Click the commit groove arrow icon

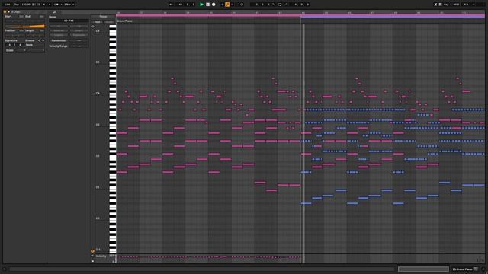tap(43, 40)
